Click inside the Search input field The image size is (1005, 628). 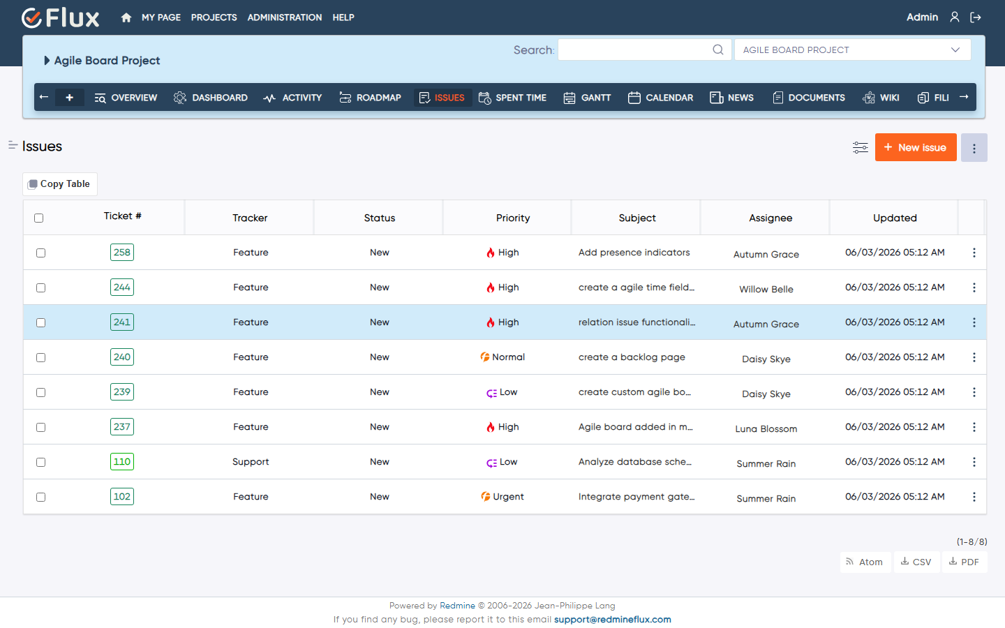tap(634, 50)
